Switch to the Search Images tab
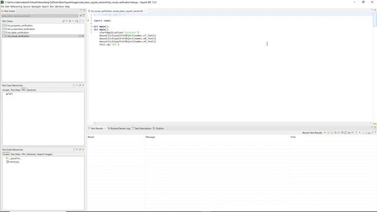The image size is (377, 212). [45, 154]
